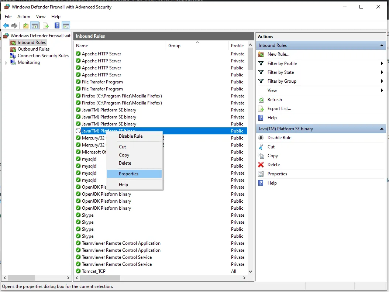Click the Connection Security Rules tree icon
Image resolution: width=389 pixels, height=292 pixels.
tap(13, 56)
